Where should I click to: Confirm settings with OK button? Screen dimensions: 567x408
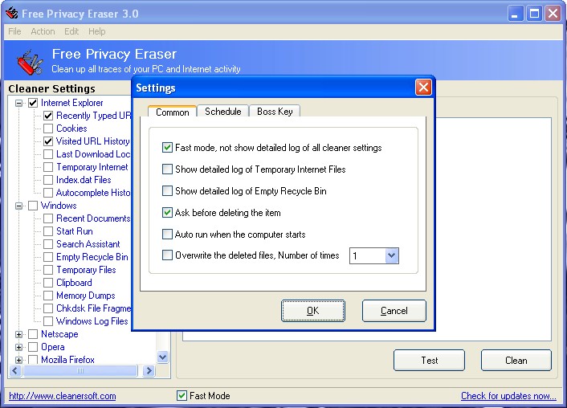[312, 311]
